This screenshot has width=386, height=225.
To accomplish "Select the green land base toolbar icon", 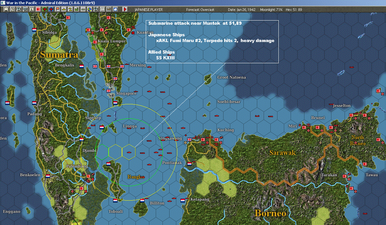I will tap(77, 9).
